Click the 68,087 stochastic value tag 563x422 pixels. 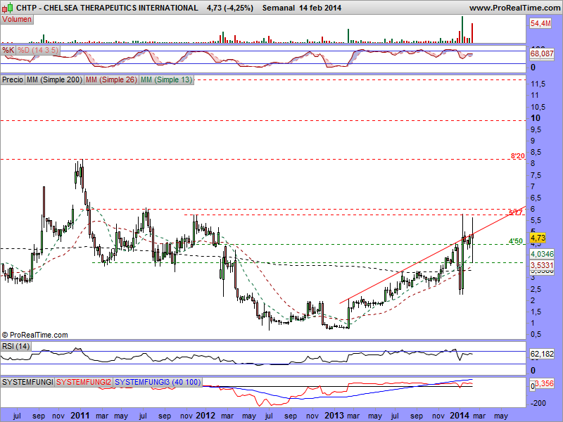pos(542,53)
